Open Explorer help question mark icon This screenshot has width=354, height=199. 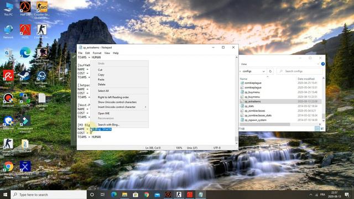pyautogui.click(x=323, y=64)
